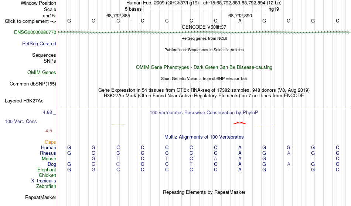The width and height of the screenshot is (351, 206).
Task: Click the ENSG00000286770 gene label
Action: 35,32
